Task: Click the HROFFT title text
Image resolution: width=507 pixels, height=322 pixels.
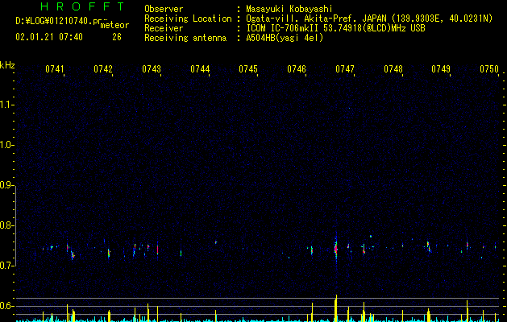Action: click(x=82, y=6)
